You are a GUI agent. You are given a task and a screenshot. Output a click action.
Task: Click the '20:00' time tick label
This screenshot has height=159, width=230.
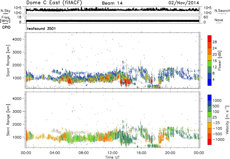[170, 153]
